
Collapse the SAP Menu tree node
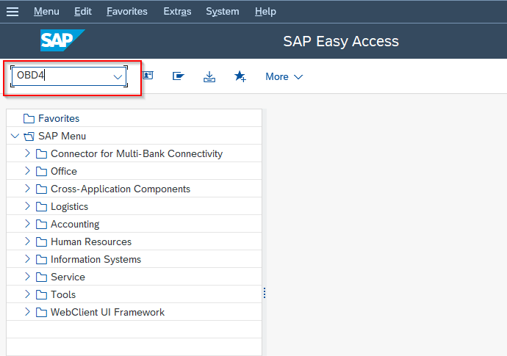(x=15, y=136)
